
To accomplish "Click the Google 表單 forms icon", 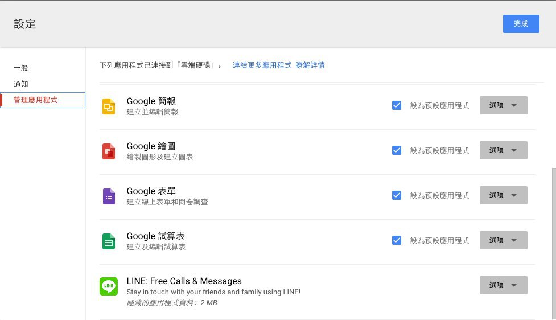I will point(109,196).
